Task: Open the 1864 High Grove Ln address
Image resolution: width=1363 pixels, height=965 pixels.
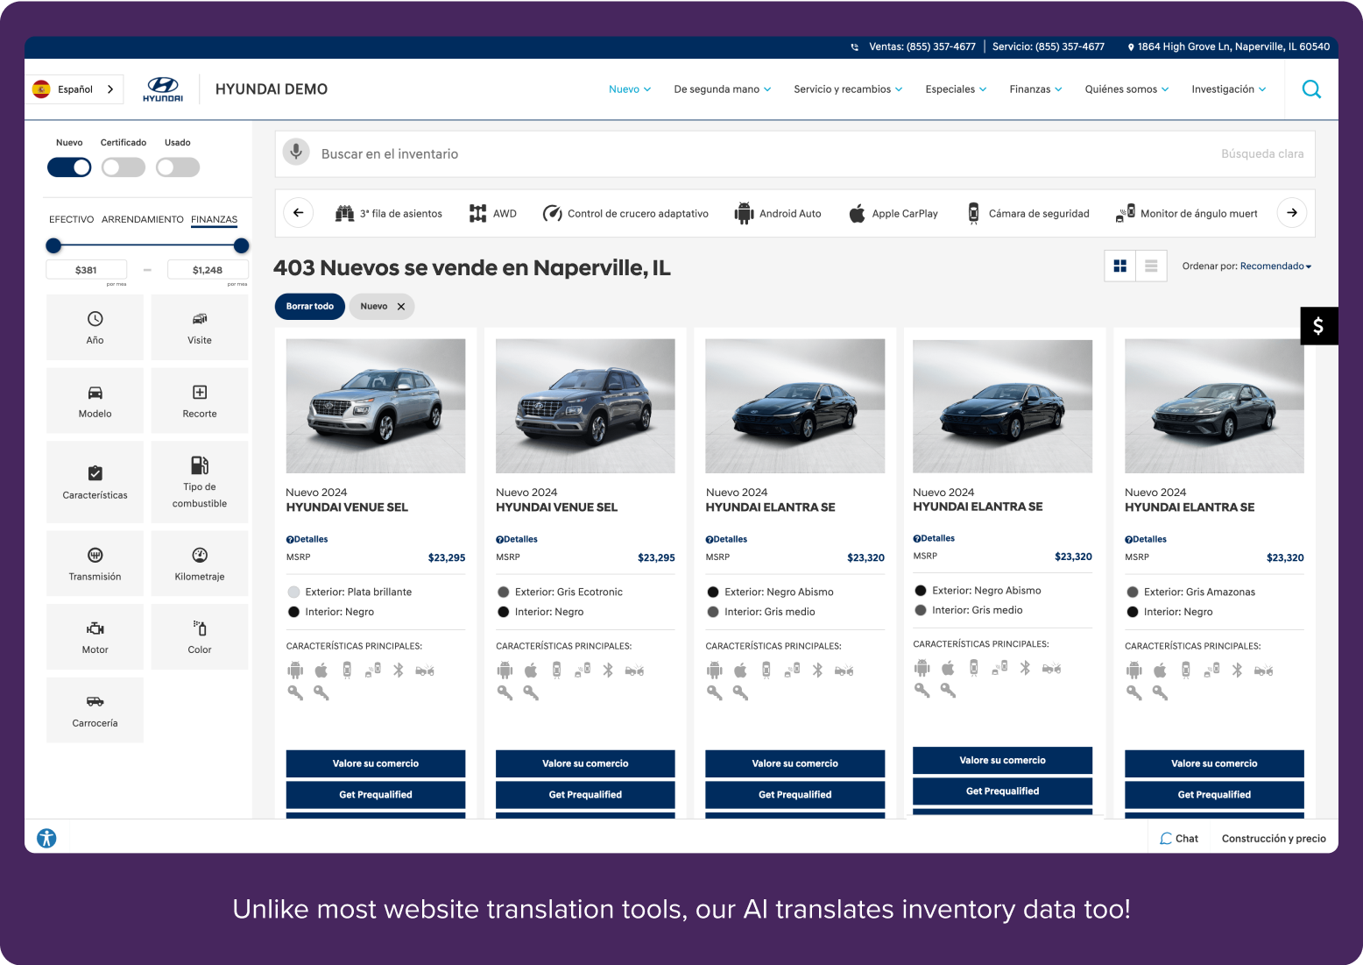Action: (x=1228, y=47)
